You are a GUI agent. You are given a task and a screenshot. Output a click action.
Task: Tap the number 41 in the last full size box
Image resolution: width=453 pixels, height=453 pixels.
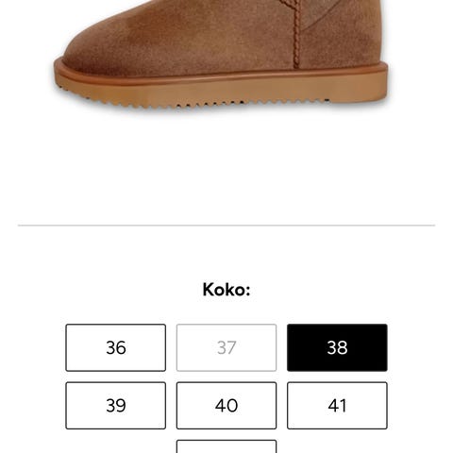337,406
